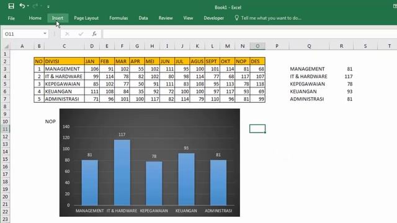Image resolution: width=397 pixels, height=223 pixels.
Task: Click the Undo arrow icon
Action: (22, 6)
